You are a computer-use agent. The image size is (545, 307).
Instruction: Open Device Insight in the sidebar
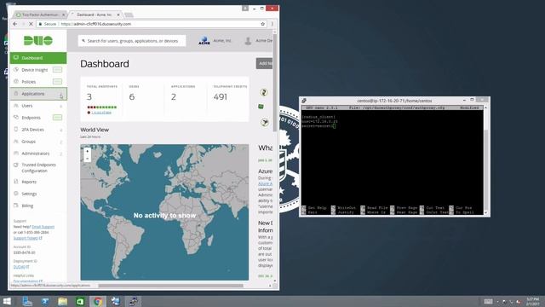click(37, 70)
